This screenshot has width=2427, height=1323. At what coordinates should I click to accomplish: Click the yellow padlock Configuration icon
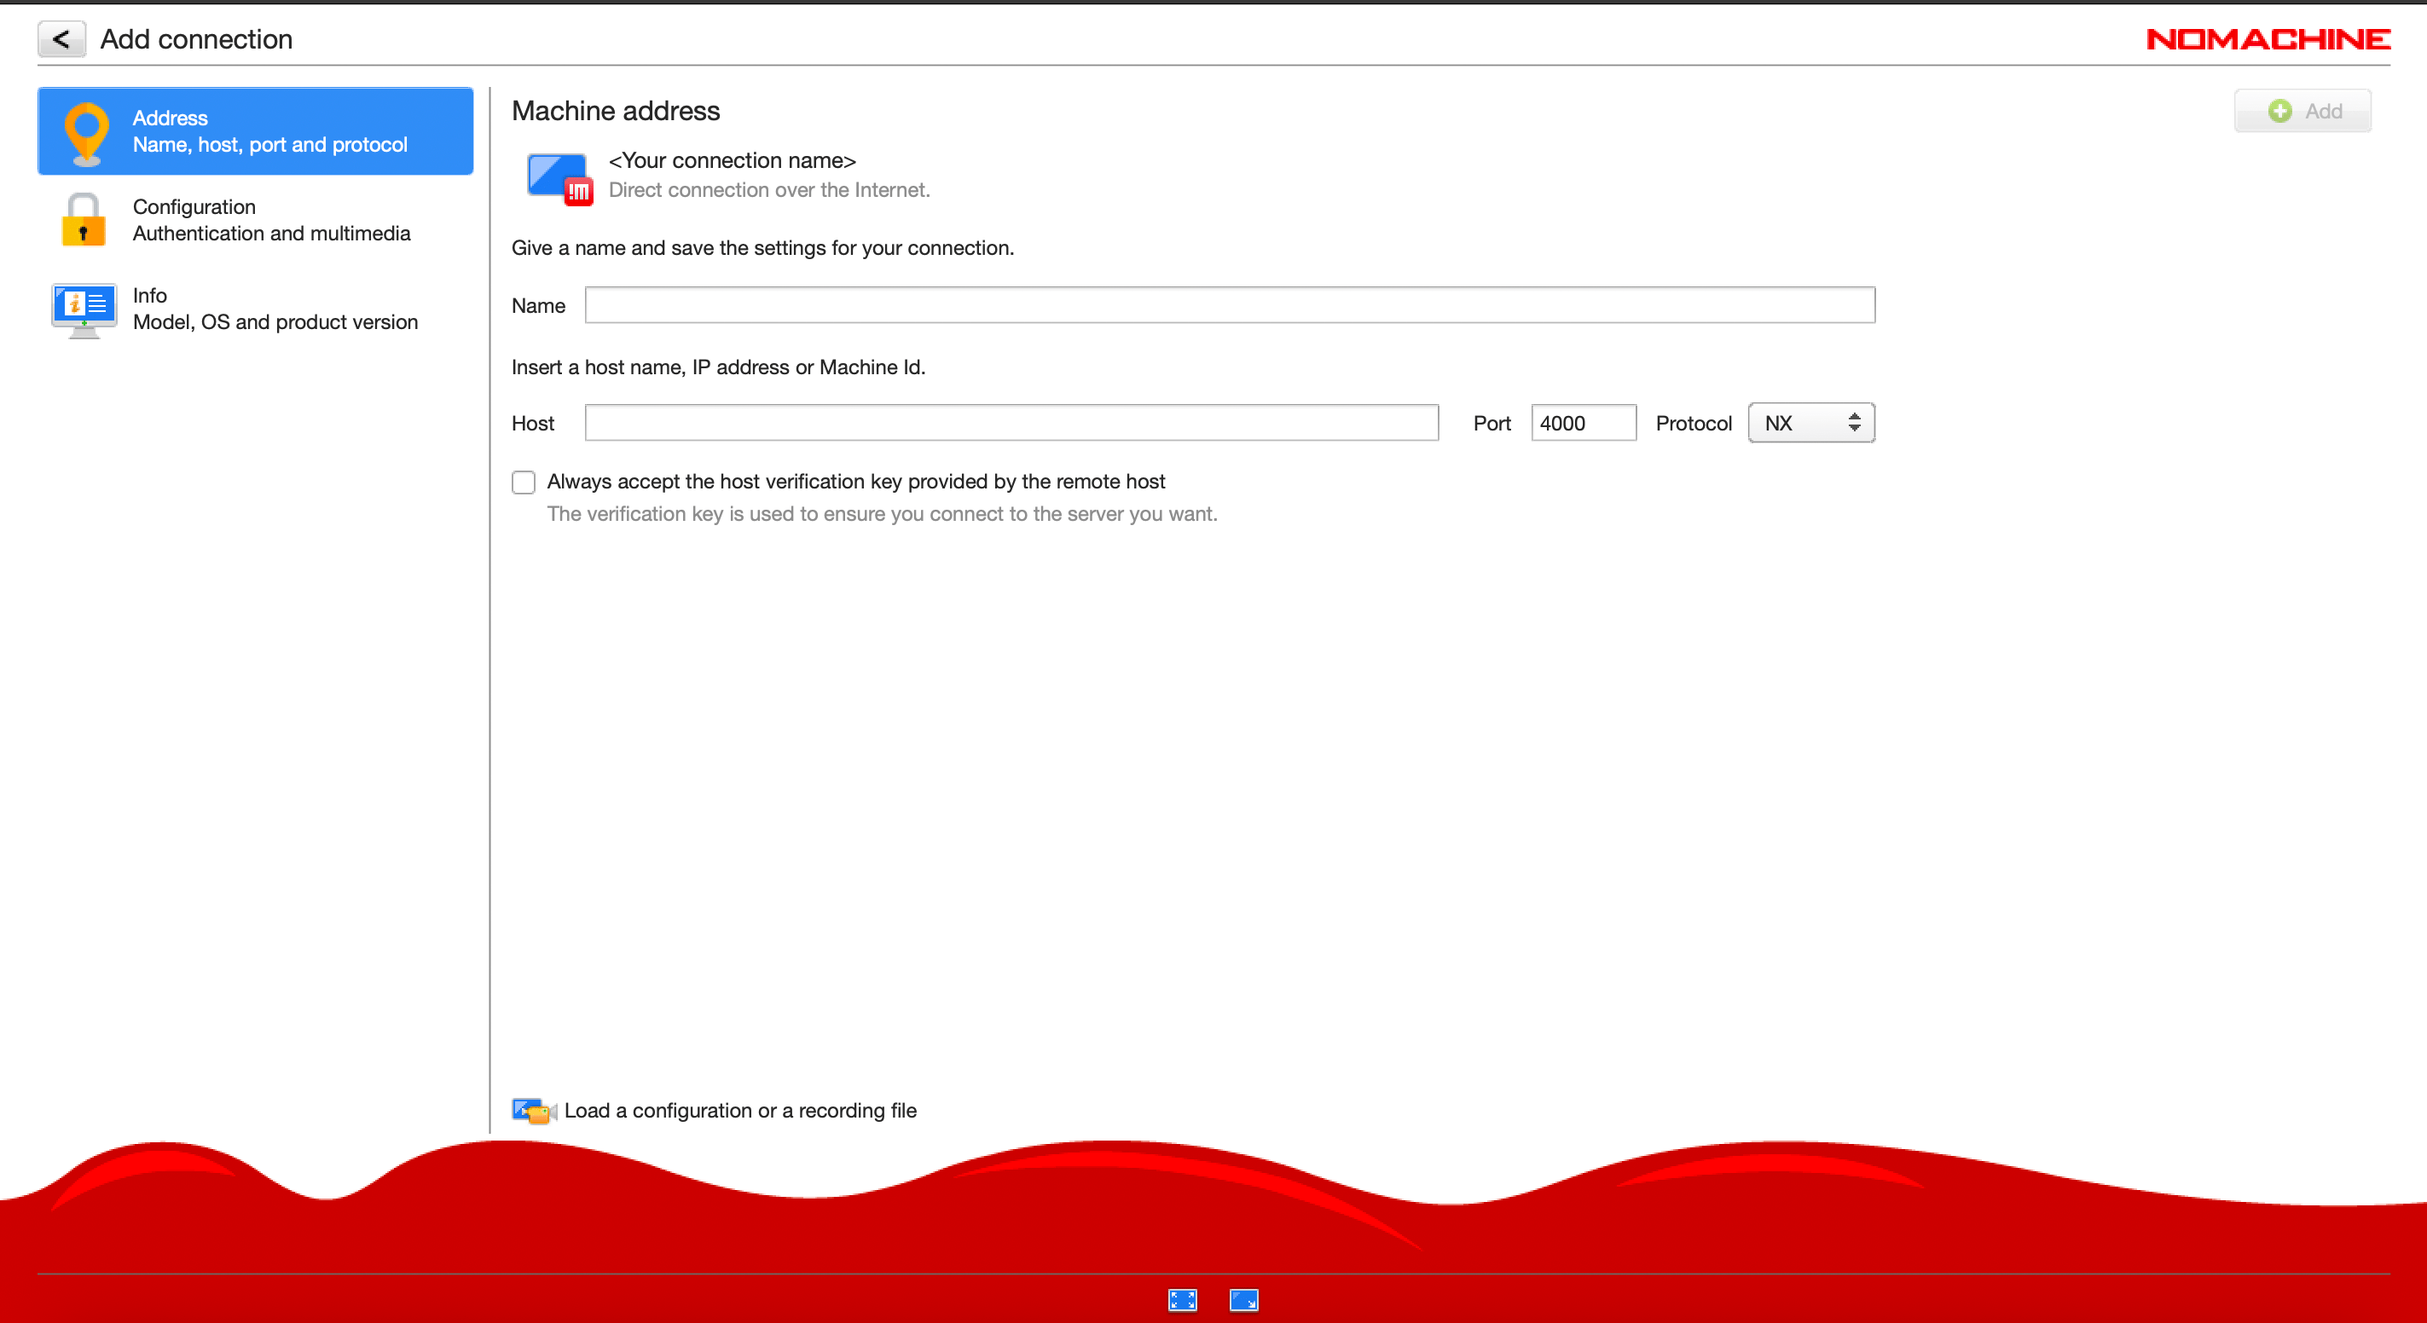83,219
